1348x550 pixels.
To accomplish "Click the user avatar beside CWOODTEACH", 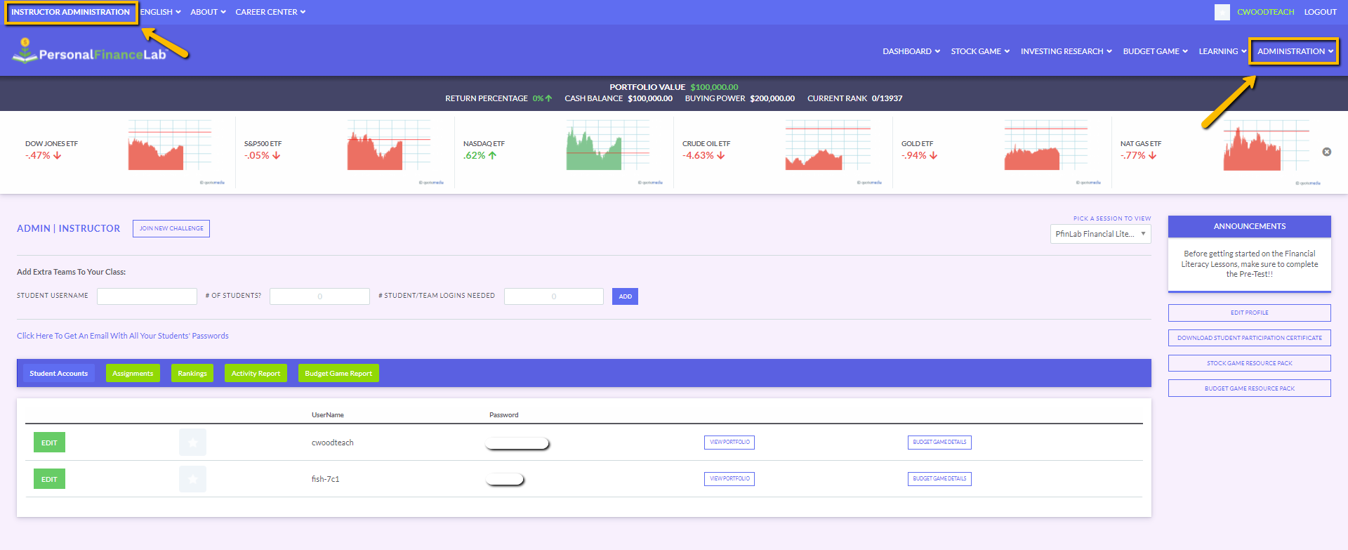I will pos(1222,12).
